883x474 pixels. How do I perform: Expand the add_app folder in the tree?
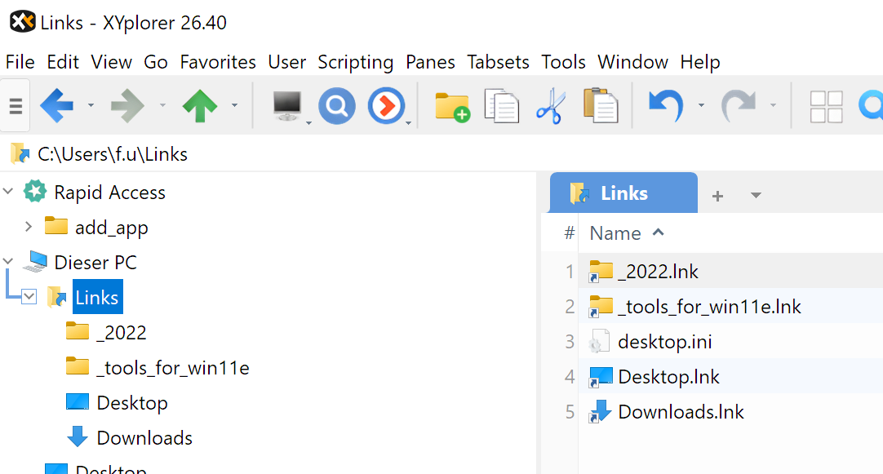30,227
